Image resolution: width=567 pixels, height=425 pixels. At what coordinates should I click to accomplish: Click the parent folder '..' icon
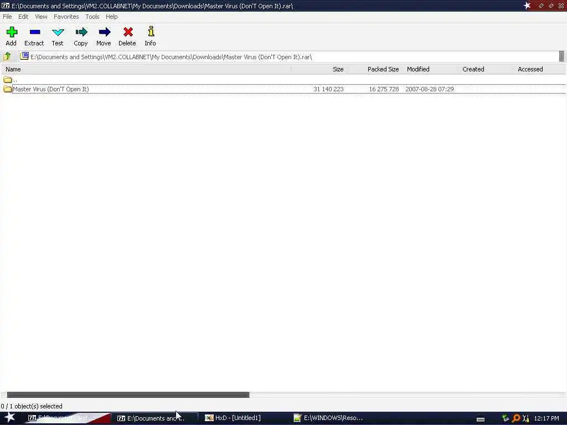pyautogui.click(x=8, y=80)
